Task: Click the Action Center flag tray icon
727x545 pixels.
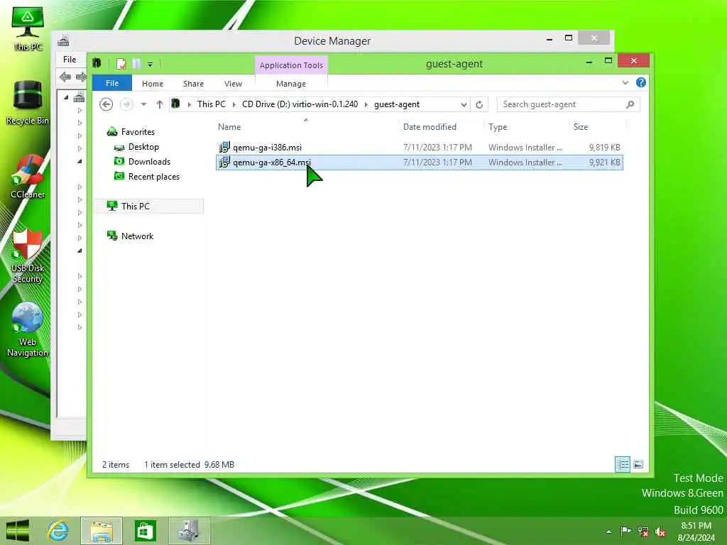Action: pyautogui.click(x=625, y=531)
